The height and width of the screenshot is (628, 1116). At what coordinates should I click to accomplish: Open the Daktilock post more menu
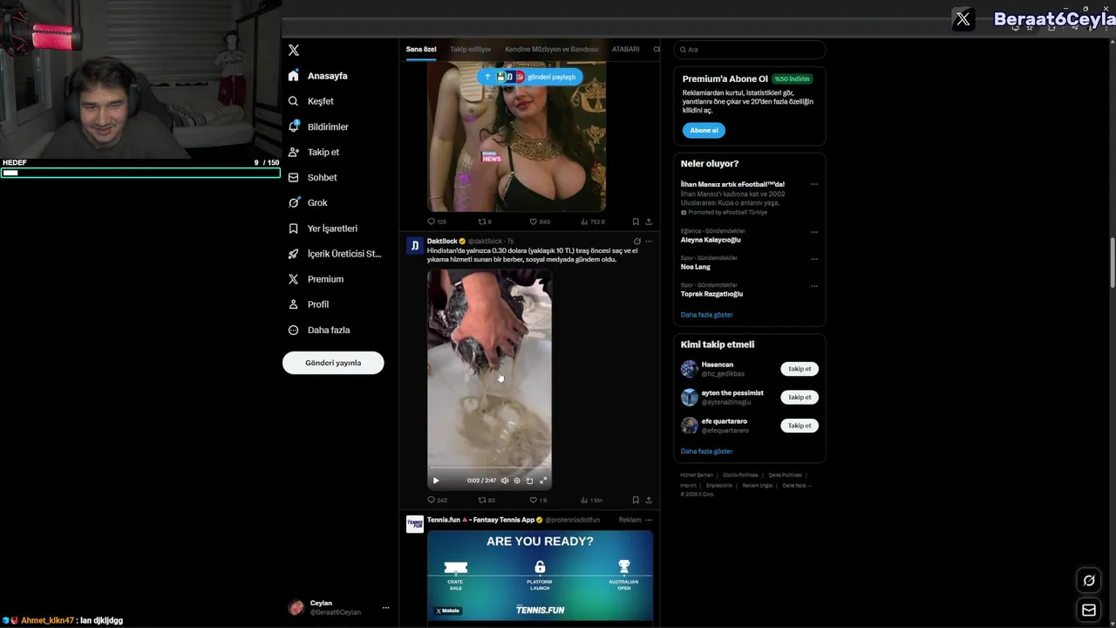(649, 242)
